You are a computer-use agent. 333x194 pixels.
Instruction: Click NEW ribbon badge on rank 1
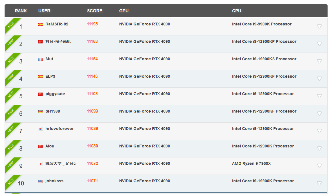(11, 25)
